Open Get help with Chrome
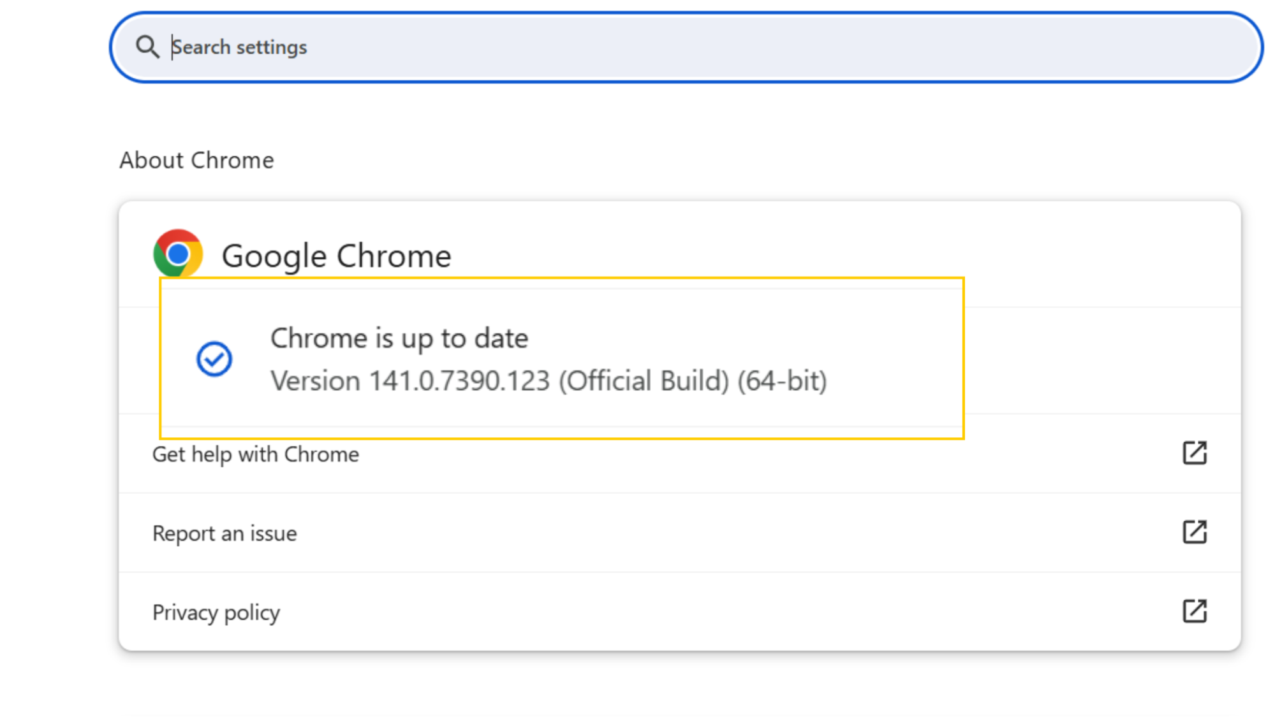 (x=255, y=454)
